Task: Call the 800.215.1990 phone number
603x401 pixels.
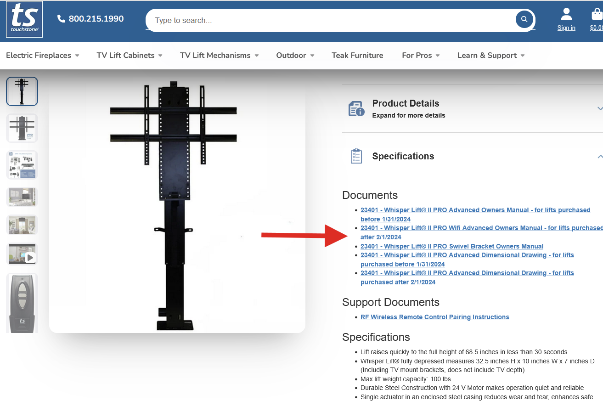Action: coord(96,19)
